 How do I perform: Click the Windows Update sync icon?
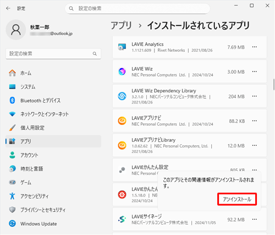coord(12,223)
